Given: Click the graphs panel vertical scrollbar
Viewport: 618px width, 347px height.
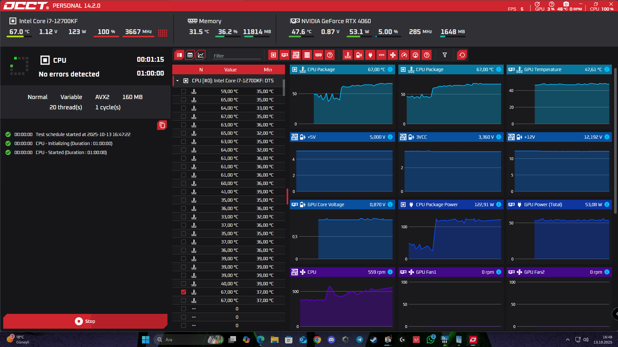Looking at the screenshot, I should 615,141.
